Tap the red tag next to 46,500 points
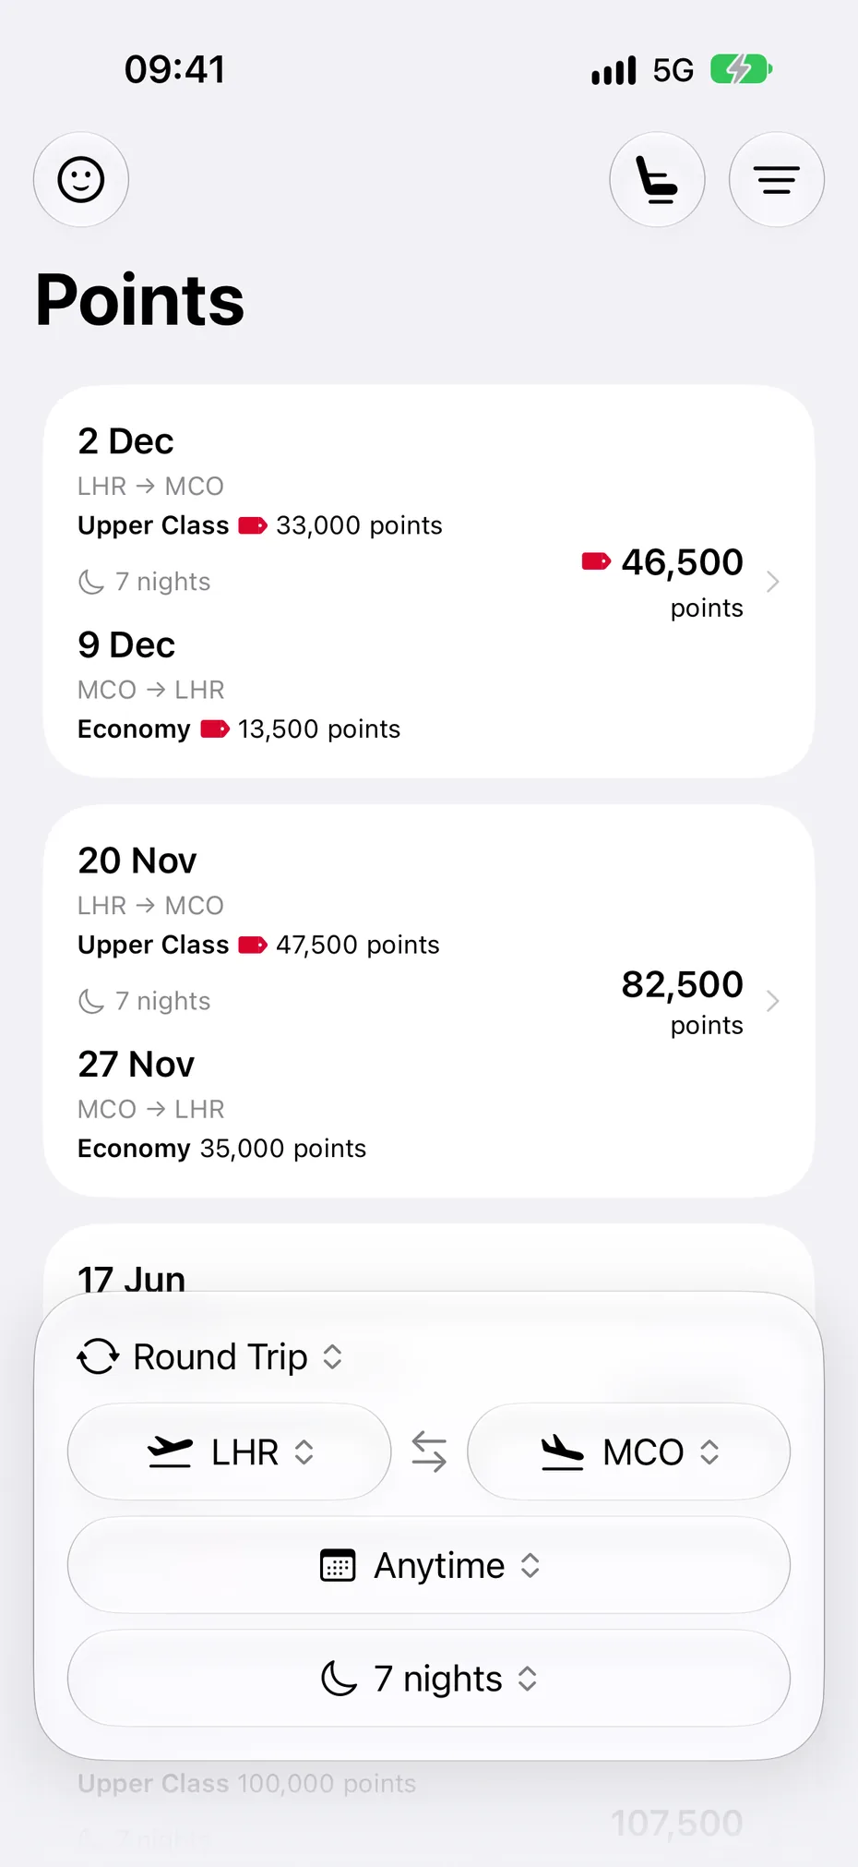 click(596, 561)
